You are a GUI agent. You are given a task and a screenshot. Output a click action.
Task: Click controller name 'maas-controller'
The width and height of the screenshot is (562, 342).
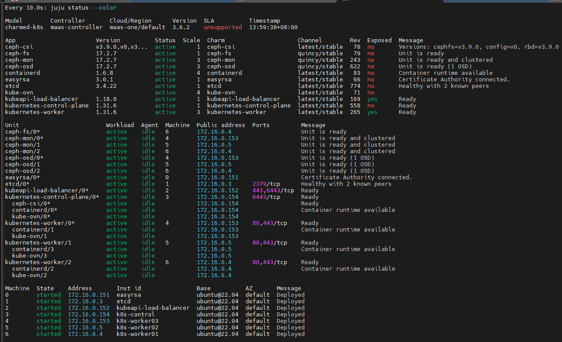(76, 27)
